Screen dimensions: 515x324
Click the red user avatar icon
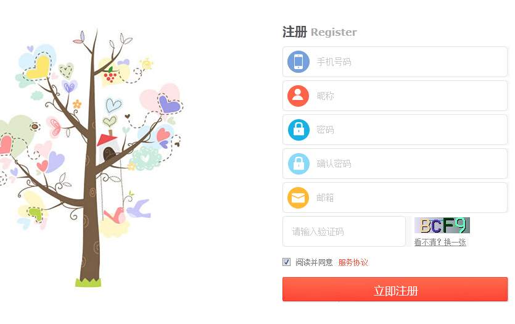click(x=299, y=96)
